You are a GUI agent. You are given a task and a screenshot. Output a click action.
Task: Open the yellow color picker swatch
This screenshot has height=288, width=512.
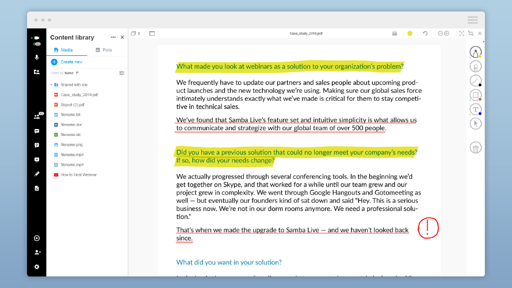(410, 33)
